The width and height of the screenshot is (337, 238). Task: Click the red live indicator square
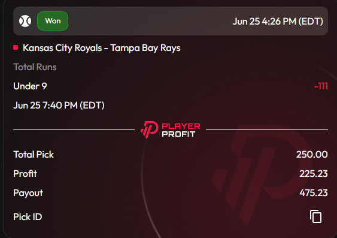point(16,47)
